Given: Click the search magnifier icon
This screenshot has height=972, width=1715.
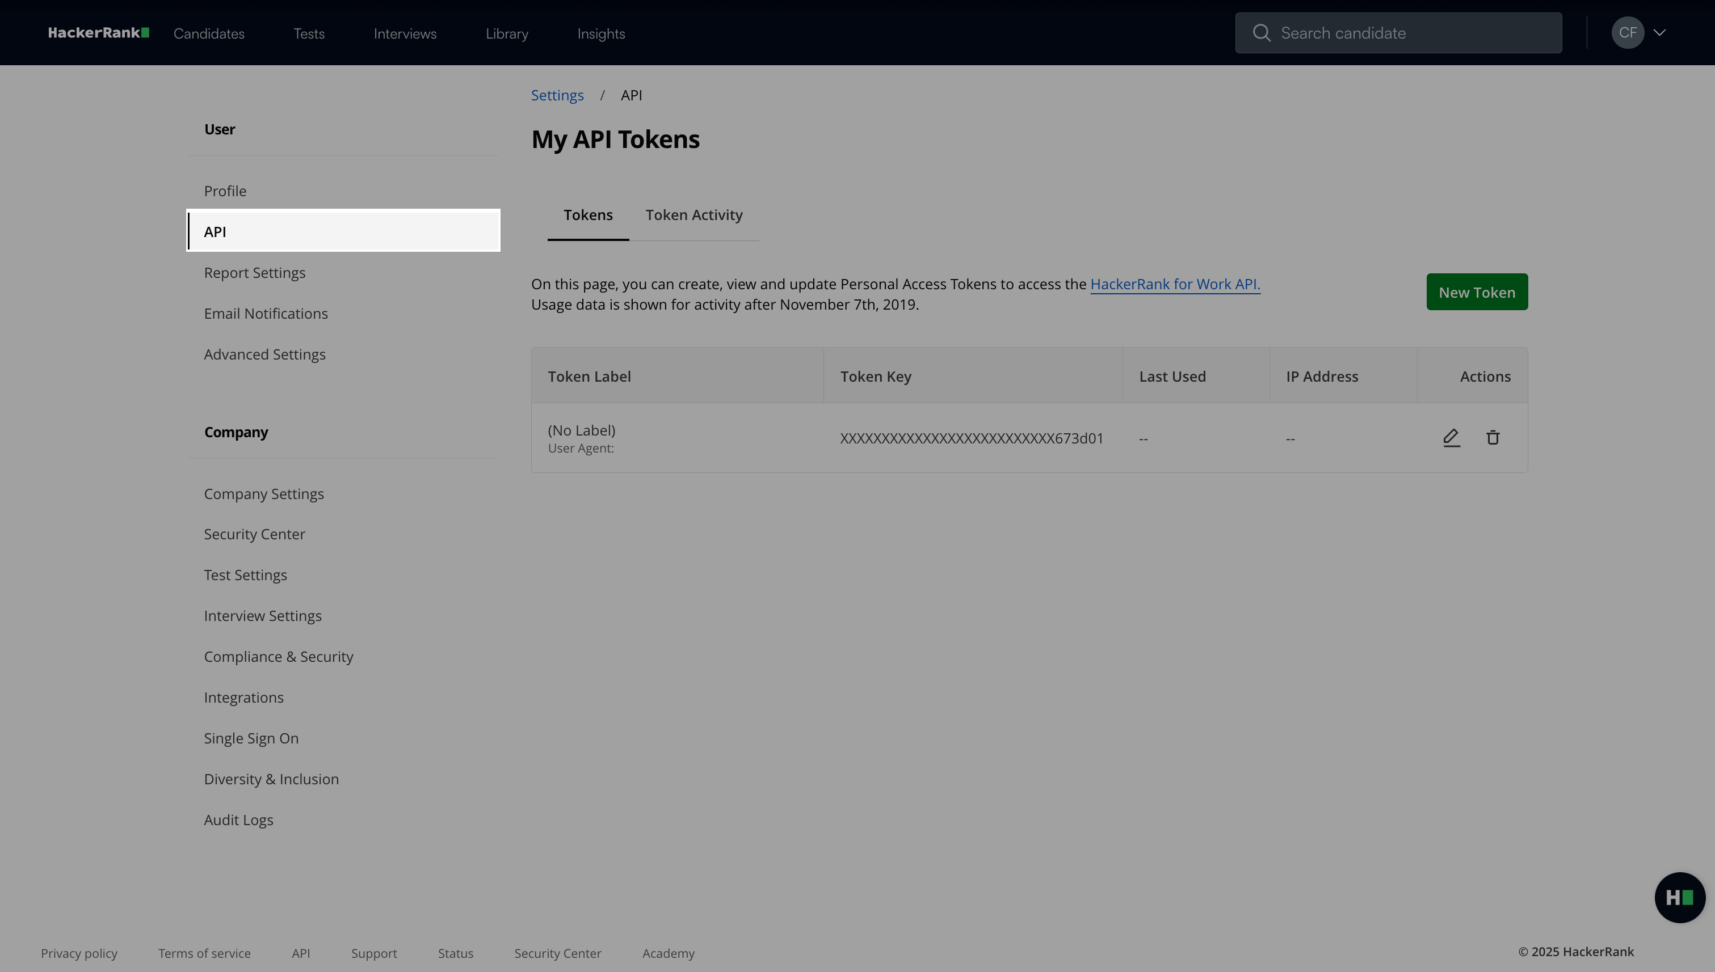Looking at the screenshot, I should [x=1262, y=33].
